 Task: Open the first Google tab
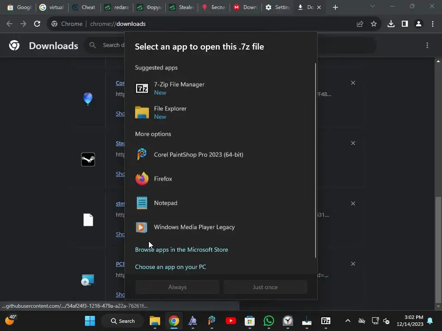tap(19, 7)
